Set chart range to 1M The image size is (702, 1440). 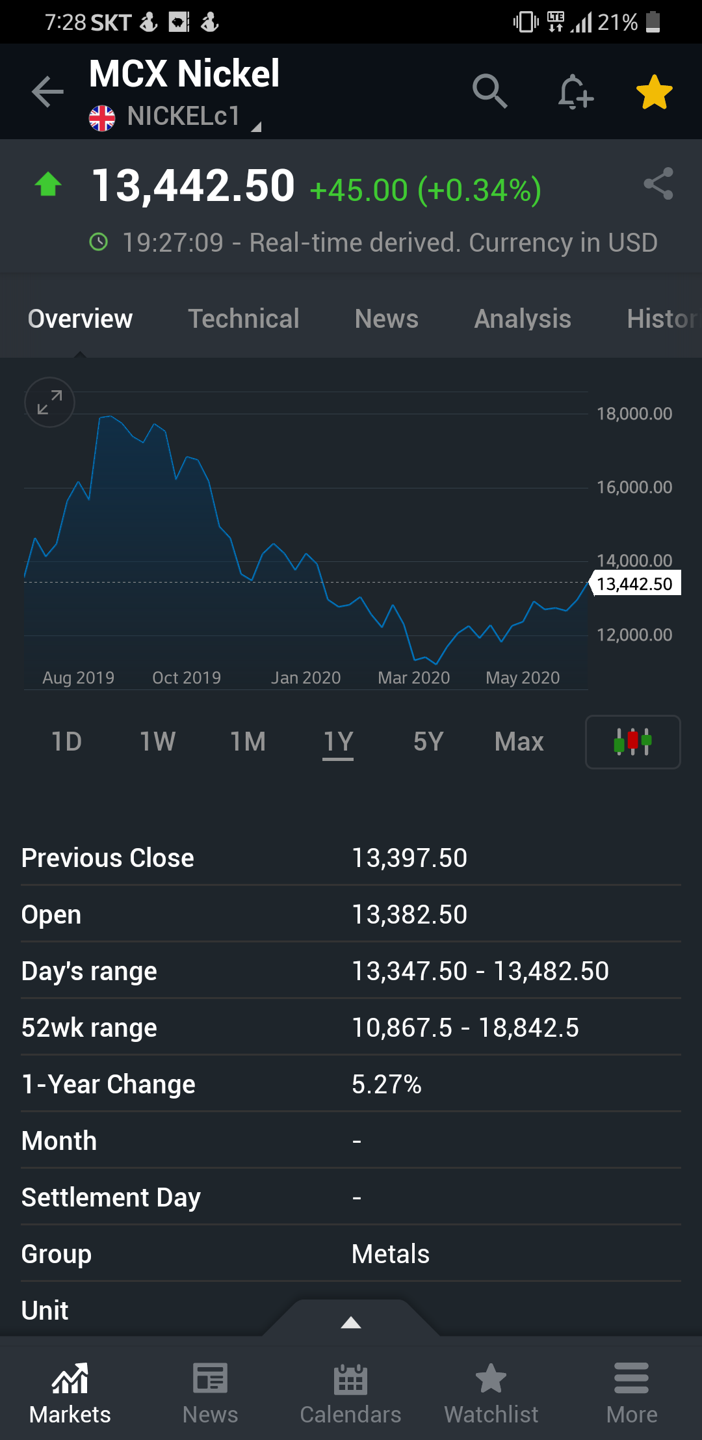click(248, 741)
